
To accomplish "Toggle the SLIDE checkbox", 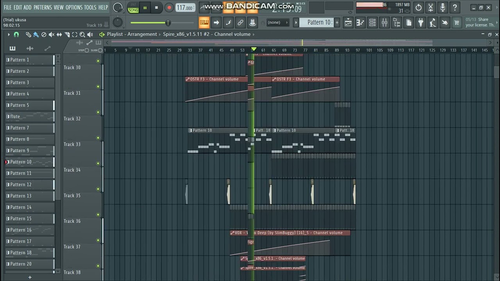I will (x=100, y=50).
